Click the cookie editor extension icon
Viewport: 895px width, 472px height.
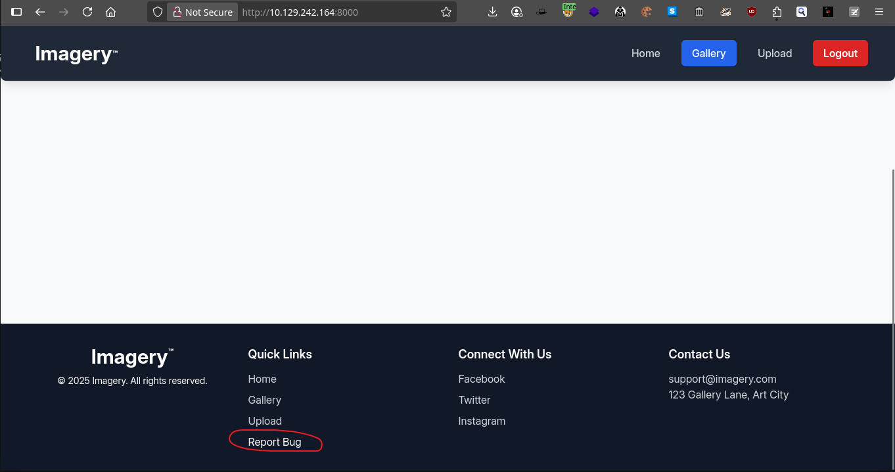tap(647, 12)
